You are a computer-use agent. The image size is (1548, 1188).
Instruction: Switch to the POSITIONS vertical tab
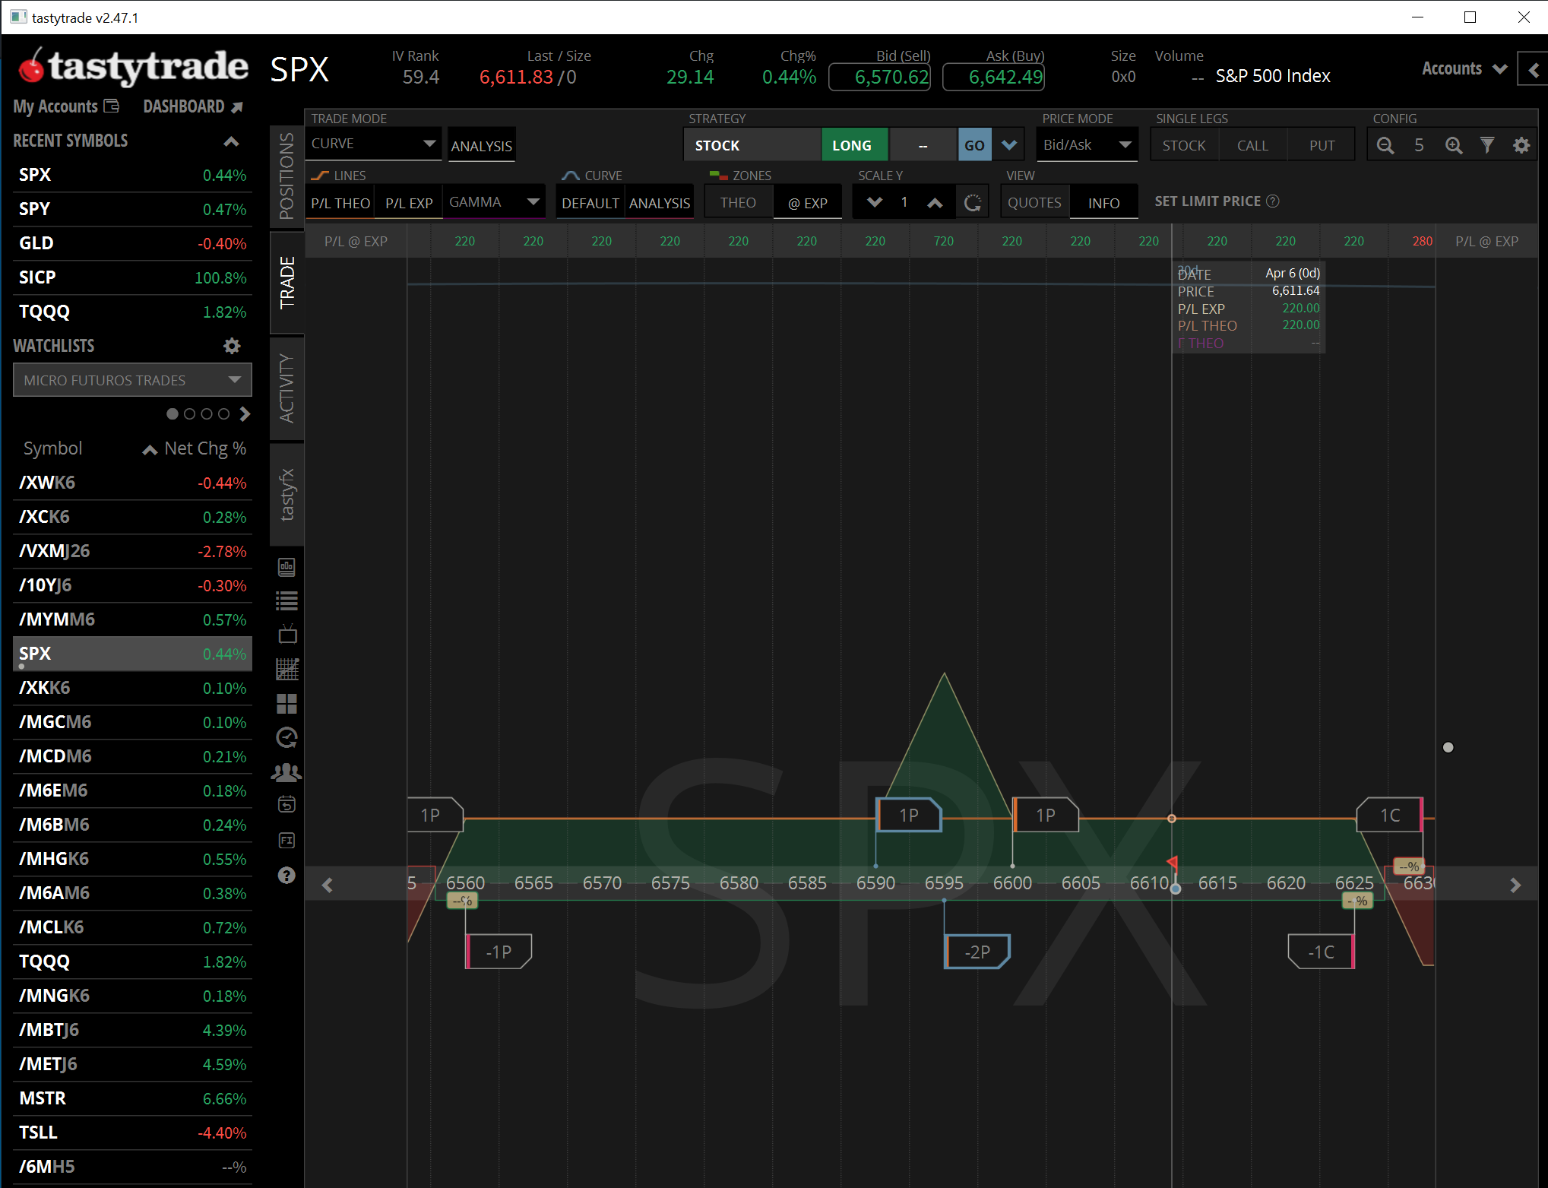point(286,176)
